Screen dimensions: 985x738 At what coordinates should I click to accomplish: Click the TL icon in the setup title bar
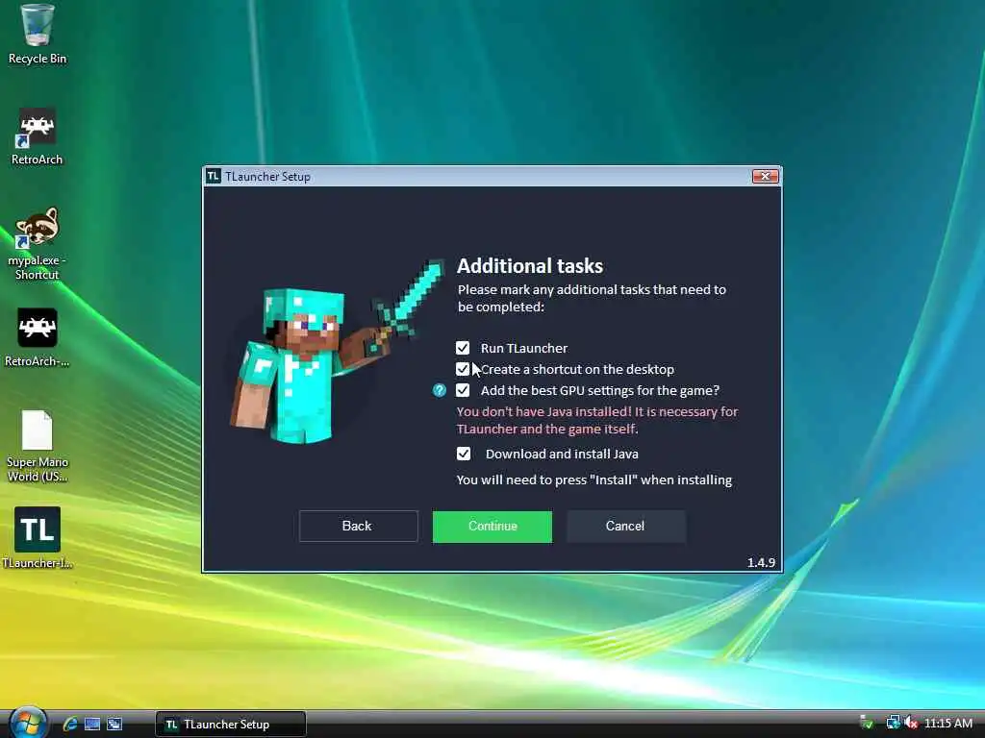[213, 177]
